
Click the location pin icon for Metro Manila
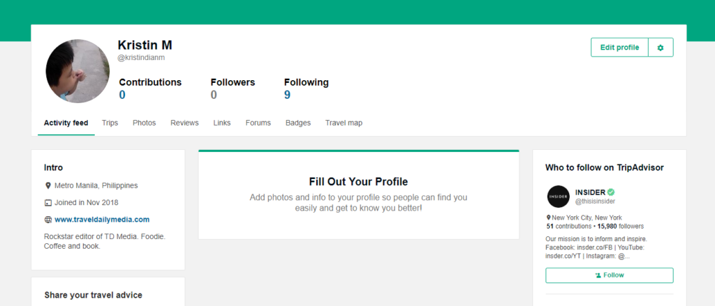click(x=48, y=186)
